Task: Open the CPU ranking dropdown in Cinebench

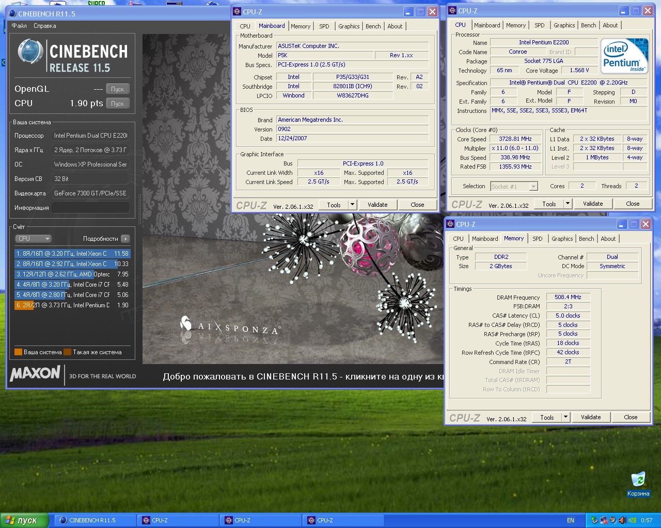Action: point(34,239)
